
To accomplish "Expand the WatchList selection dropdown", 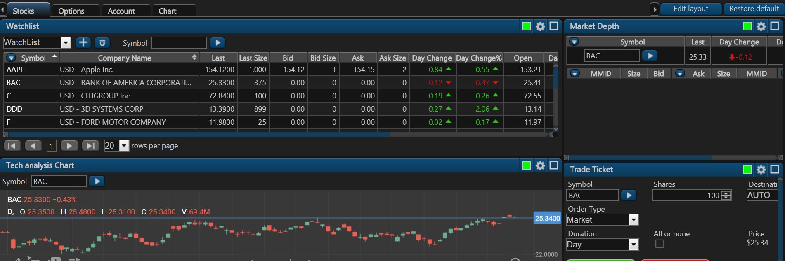I will pyautogui.click(x=66, y=43).
